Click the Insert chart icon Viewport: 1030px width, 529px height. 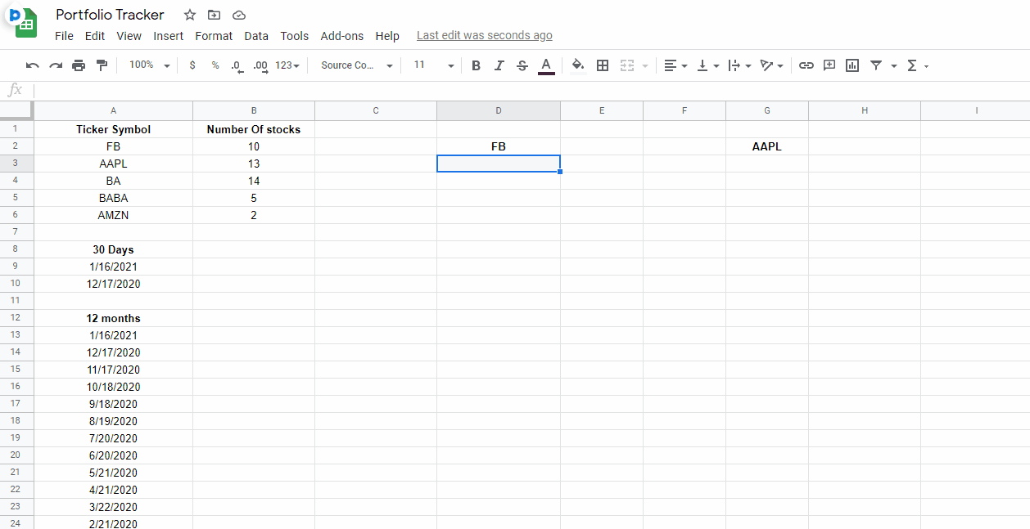tap(852, 65)
